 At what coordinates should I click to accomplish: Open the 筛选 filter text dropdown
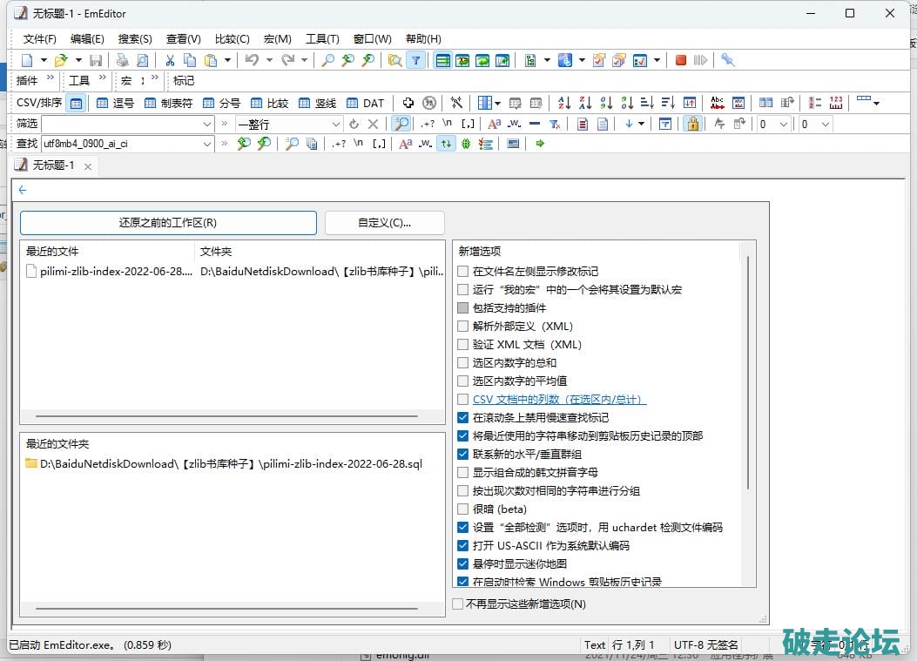click(207, 124)
